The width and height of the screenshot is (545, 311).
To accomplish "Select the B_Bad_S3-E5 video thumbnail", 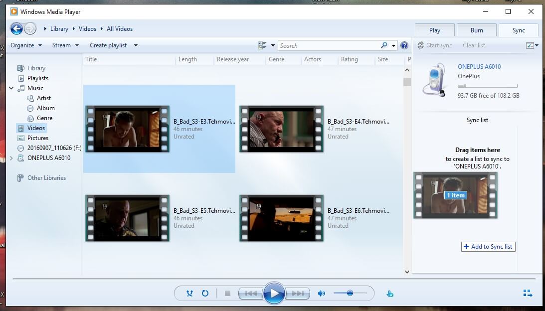I will 127,218.
